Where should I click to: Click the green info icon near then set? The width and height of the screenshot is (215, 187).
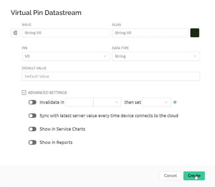point(175,102)
